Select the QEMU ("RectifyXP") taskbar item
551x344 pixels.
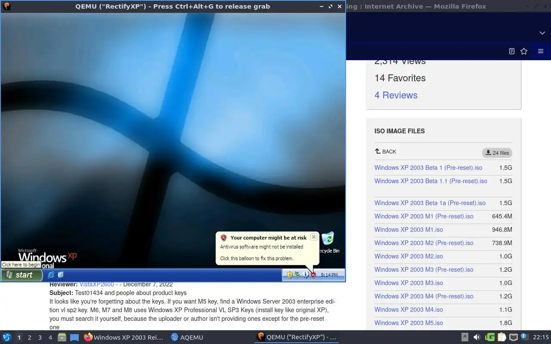(x=297, y=338)
